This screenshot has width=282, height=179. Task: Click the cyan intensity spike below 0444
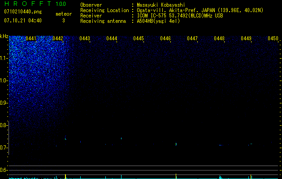click(x=121, y=177)
